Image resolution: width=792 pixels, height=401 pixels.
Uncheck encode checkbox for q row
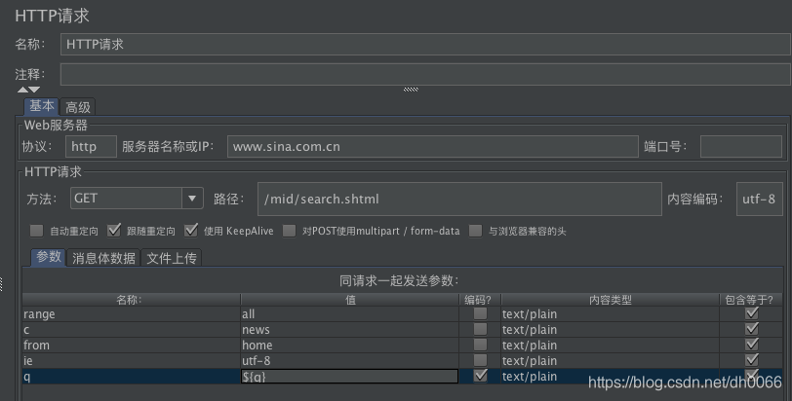(x=480, y=376)
